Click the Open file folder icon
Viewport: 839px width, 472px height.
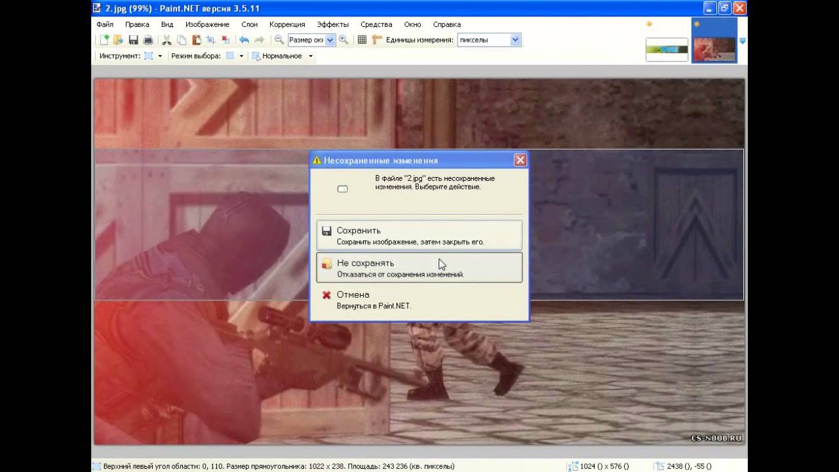point(118,40)
